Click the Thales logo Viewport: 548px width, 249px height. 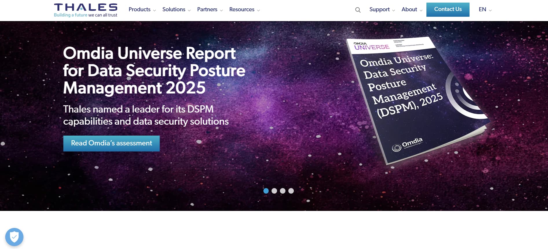point(86,10)
